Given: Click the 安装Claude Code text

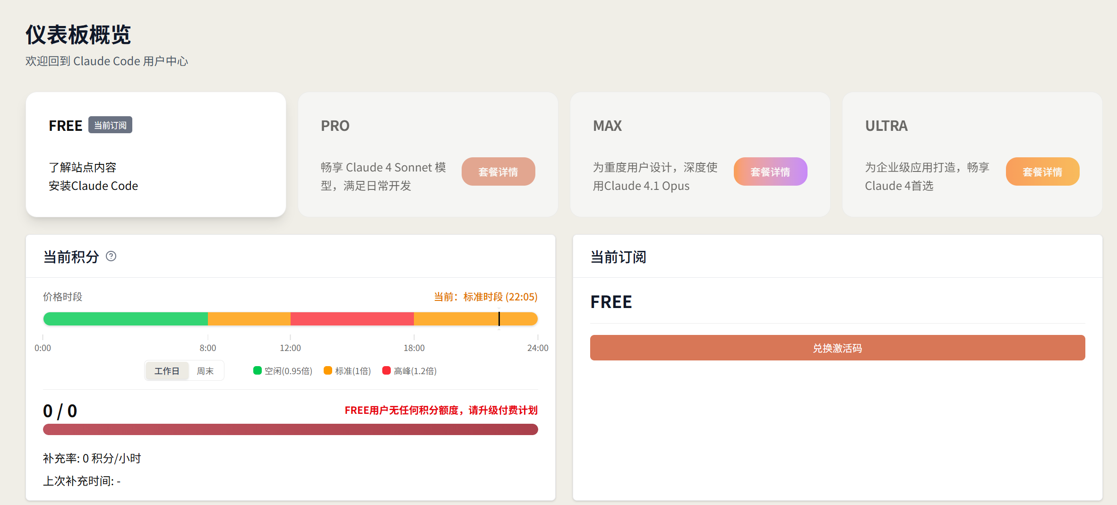Looking at the screenshot, I should click(94, 186).
